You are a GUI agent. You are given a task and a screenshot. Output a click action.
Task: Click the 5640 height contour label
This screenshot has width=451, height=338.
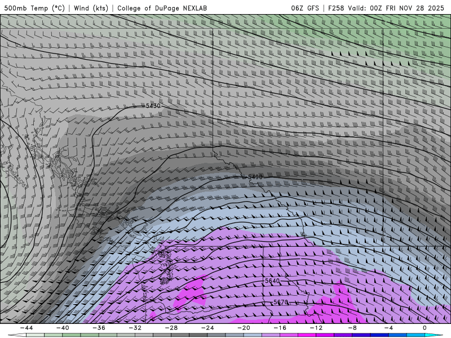pos(272,281)
